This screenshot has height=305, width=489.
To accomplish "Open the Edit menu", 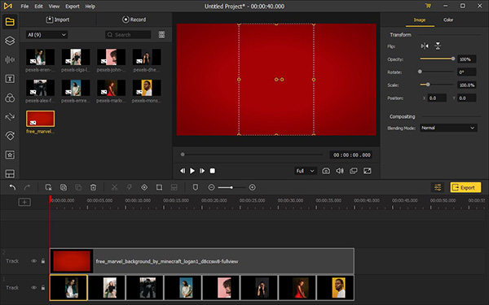I will coord(38,7).
